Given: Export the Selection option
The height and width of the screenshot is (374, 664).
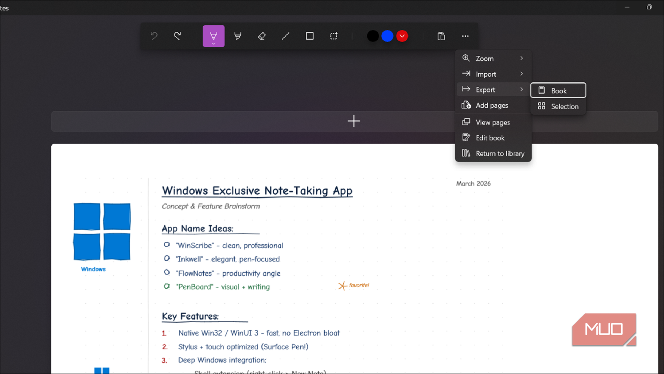Looking at the screenshot, I should (558, 106).
